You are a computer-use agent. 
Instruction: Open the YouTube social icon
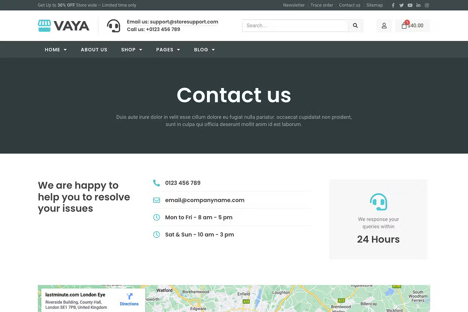[410, 5]
